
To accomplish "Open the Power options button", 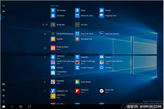I will click(4, 101).
